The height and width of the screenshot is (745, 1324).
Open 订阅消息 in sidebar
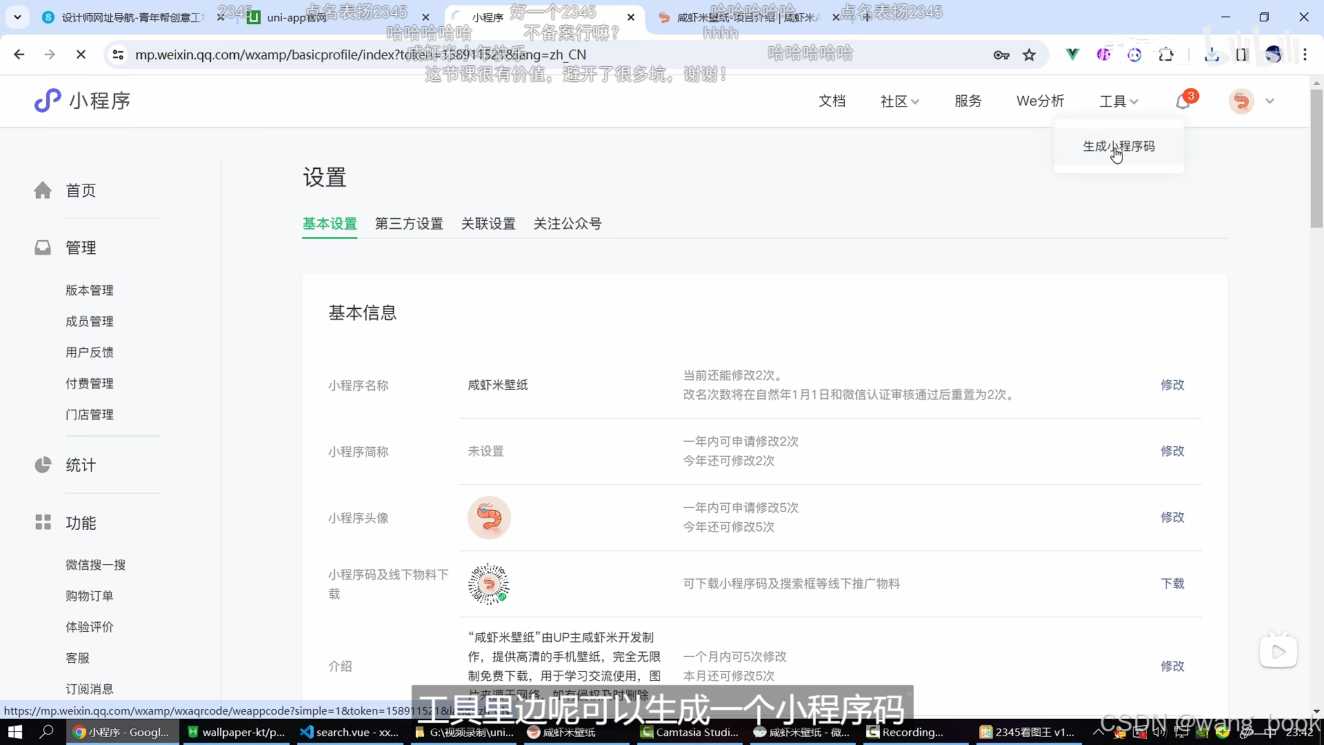tap(90, 689)
